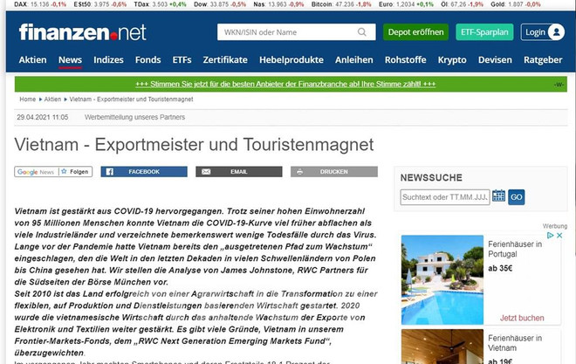This screenshot has height=364, width=576.
Task: Print the article with Drucken button
Action: [333, 172]
